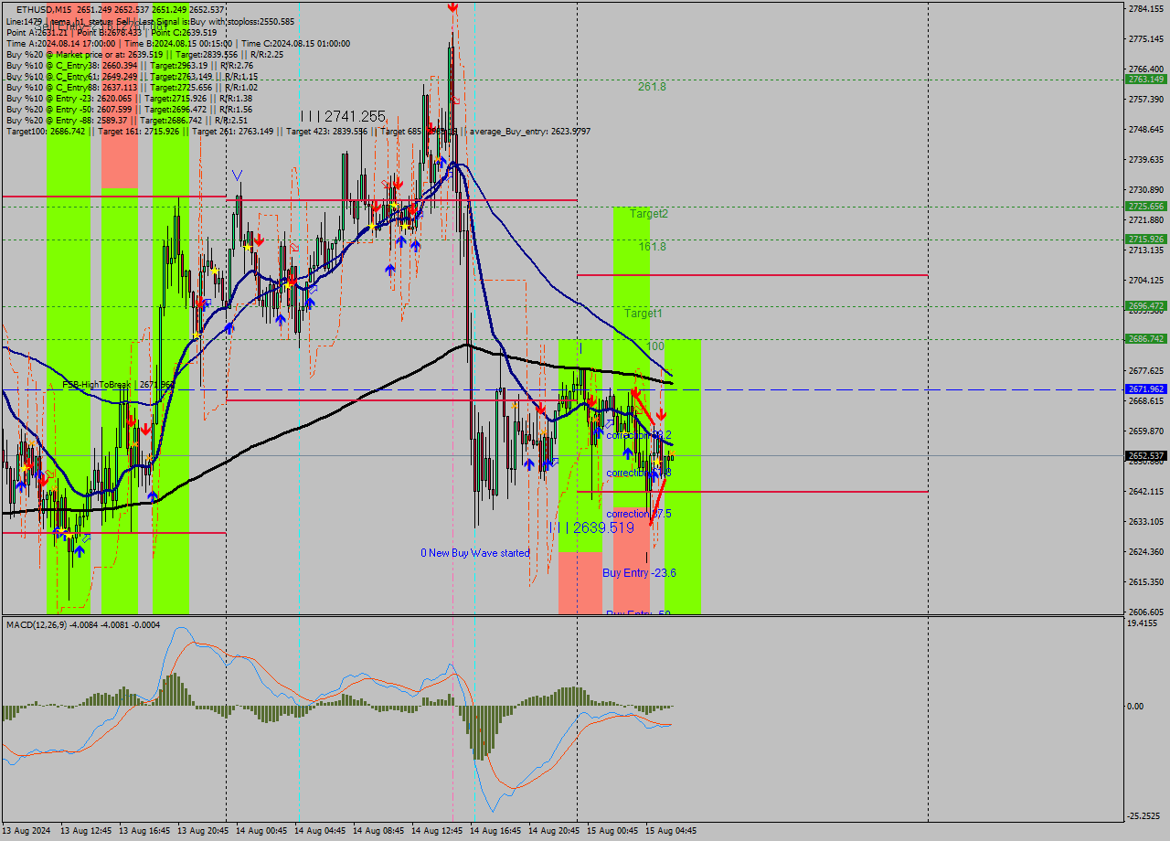Screen dimensions: 1170x841
Task: Click the current price tag 2652.537
Action: click(x=1145, y=455)
